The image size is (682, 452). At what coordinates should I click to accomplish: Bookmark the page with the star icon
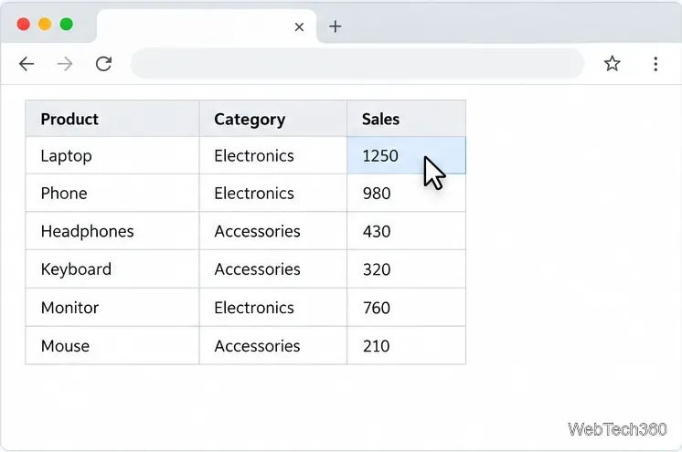tap(612, 63)
